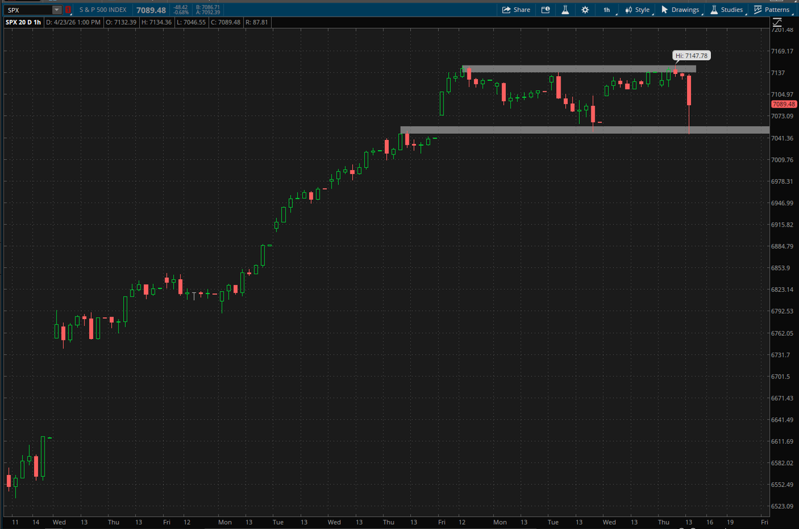
Task: Click the red 7089.48 price axis label
Action: coord(784,104)
